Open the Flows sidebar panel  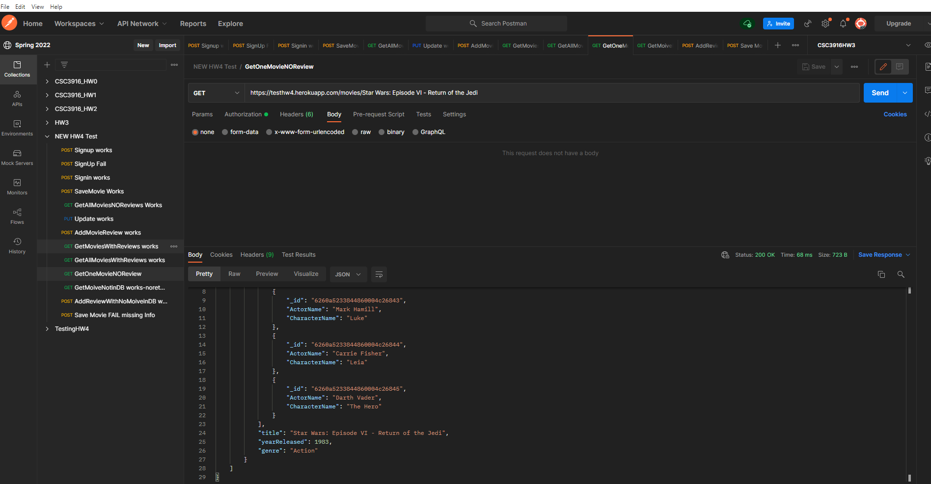[17, 216]
